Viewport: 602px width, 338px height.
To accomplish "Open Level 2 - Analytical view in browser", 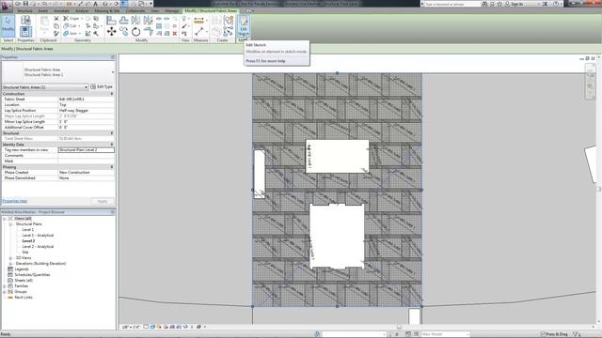I will click(38, 246).
